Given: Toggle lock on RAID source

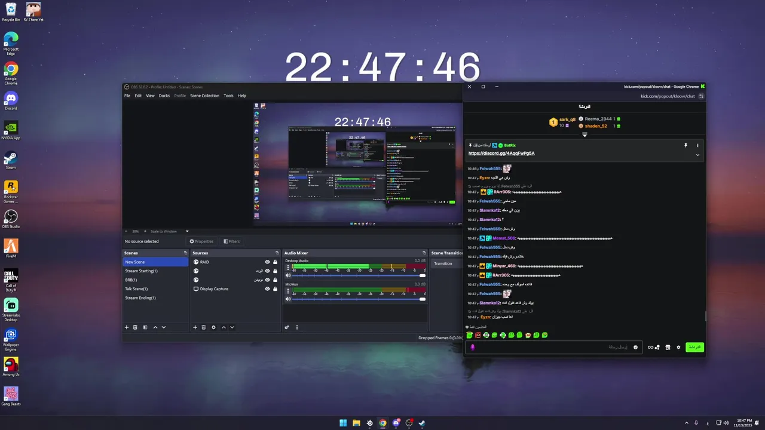Looking at the screenshot, I should (x=275, y=262).
